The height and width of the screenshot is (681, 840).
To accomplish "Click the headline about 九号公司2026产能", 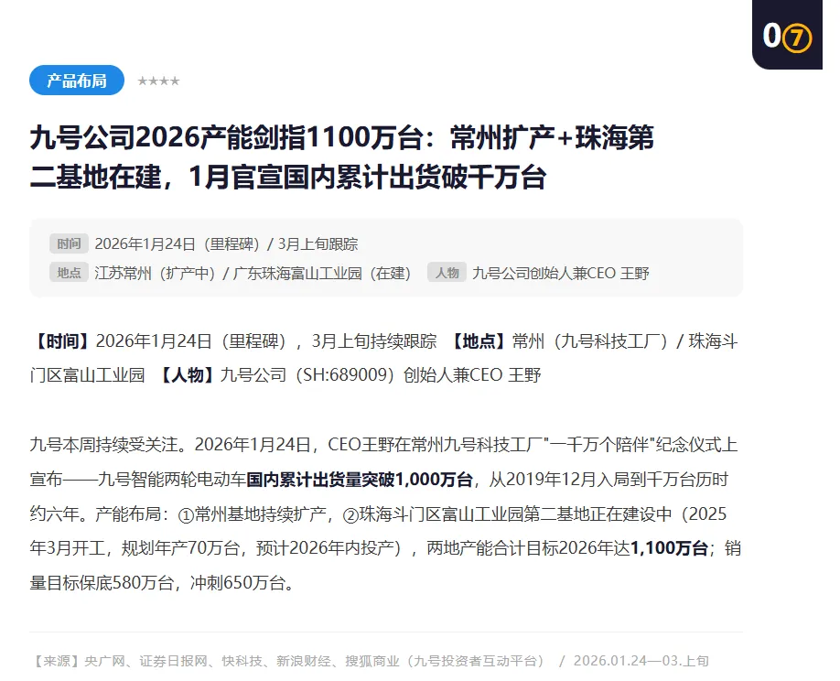I will [x=342, y=157].
